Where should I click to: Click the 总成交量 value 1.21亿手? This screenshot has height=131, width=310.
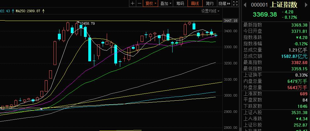pos(297,50)
